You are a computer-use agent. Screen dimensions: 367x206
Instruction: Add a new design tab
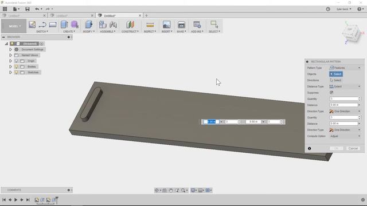click(x=146, y=15)
